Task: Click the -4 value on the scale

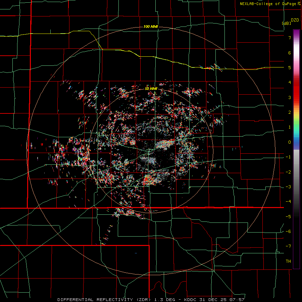Action: point(288,202)
